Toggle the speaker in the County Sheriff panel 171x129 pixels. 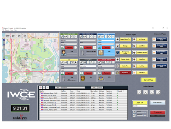coord(100,73)
